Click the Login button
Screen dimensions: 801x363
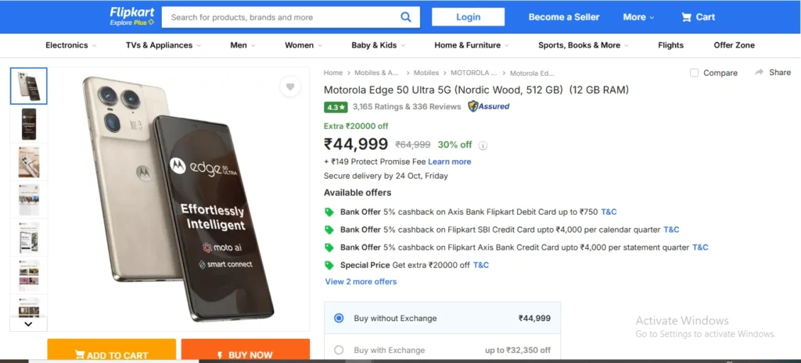tap(468, 17)
